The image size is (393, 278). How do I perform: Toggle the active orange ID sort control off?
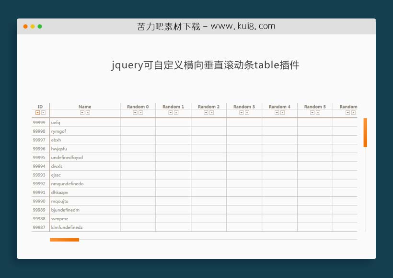37,113
